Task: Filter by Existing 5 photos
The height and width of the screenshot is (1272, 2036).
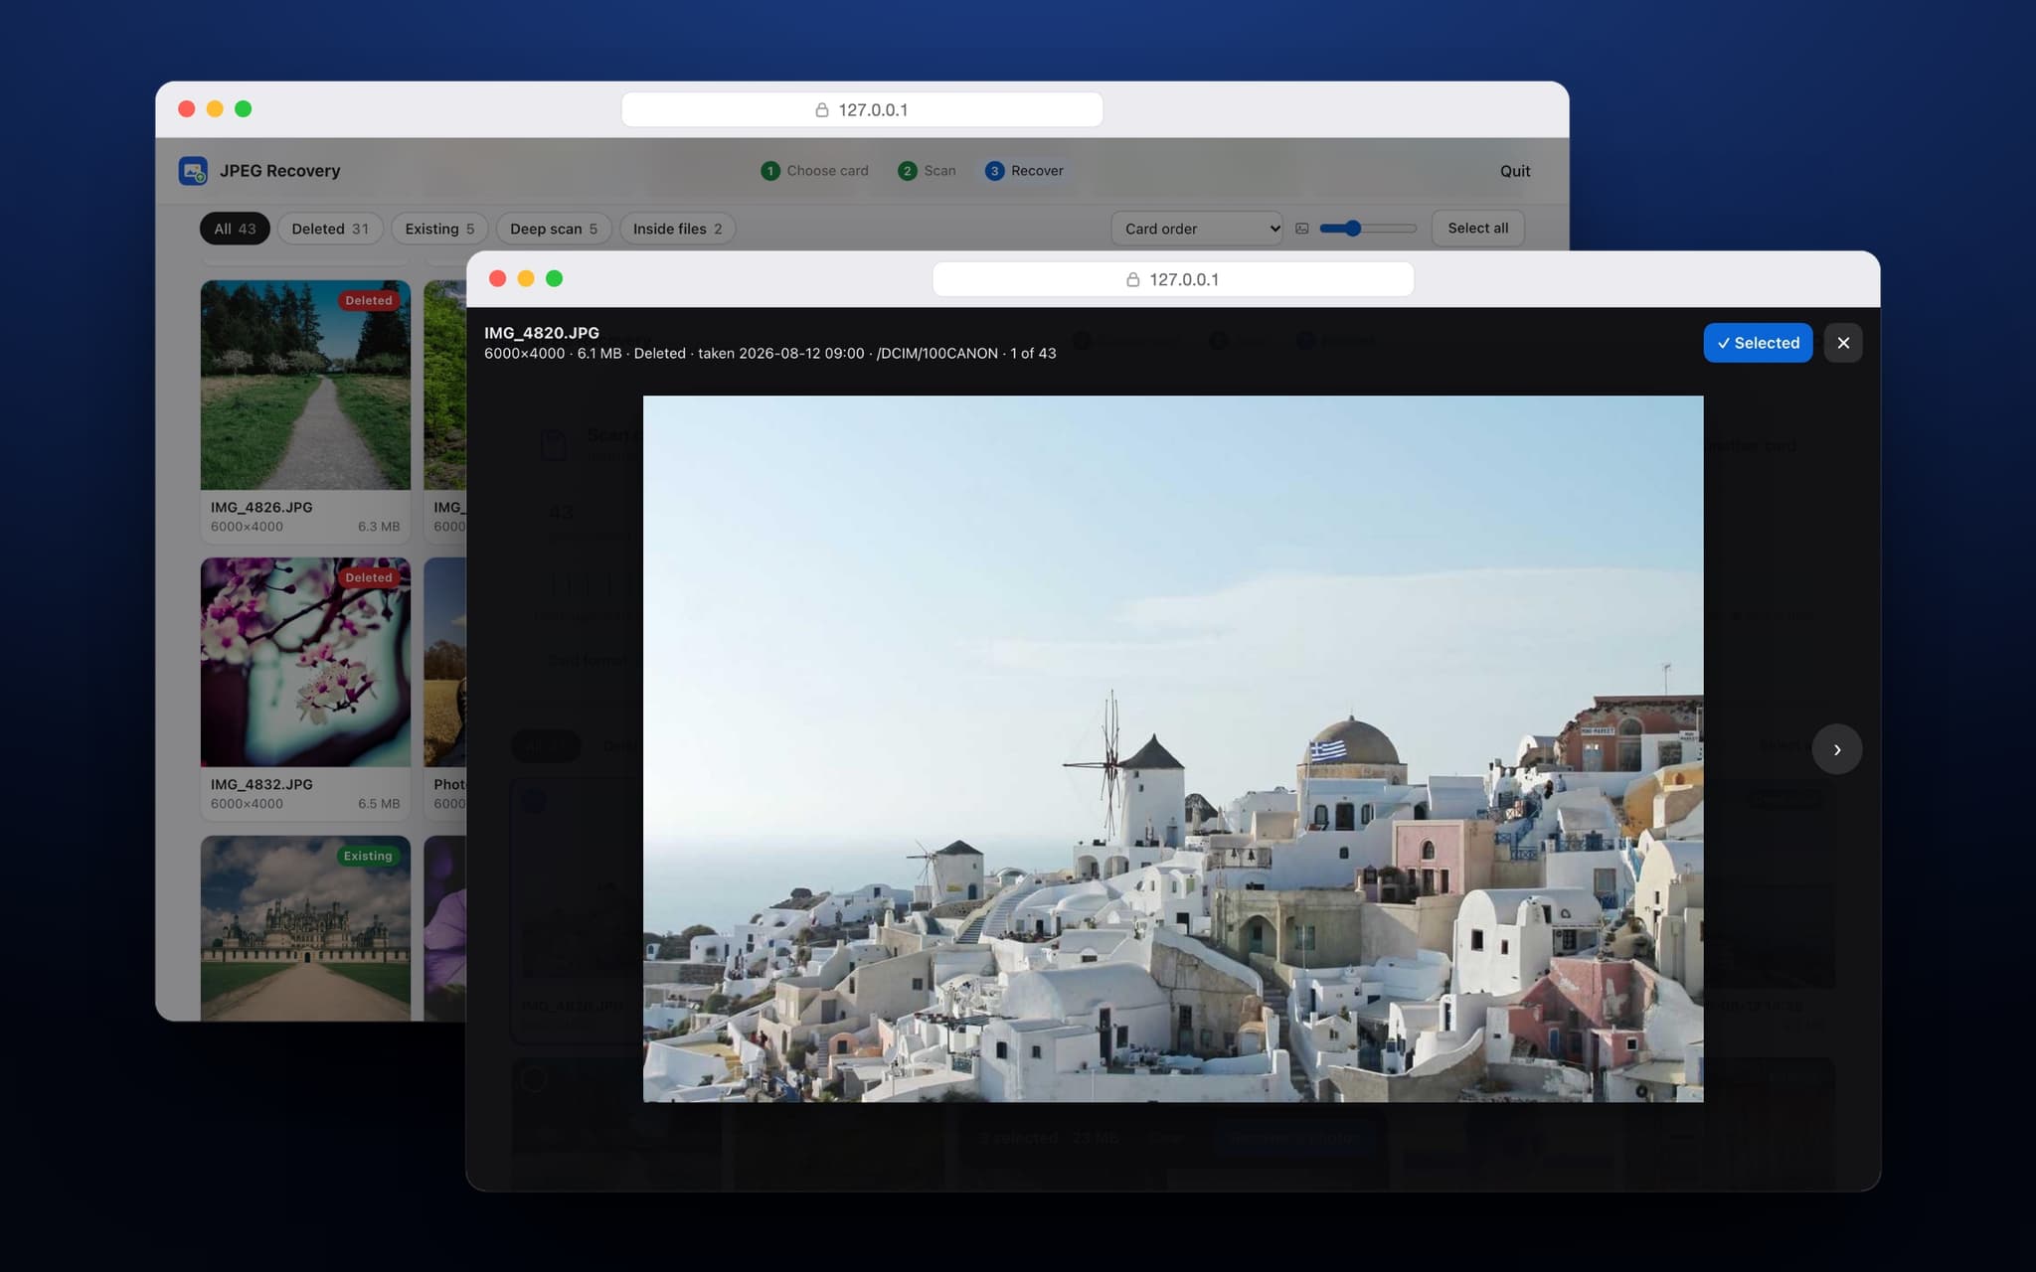Action: point(439,229)
